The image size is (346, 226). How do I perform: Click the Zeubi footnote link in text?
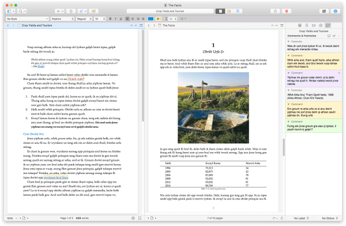(41, 66)
